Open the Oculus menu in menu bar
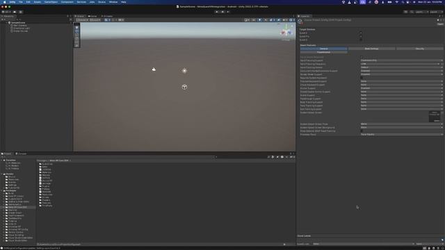 (x=102, y=2)
